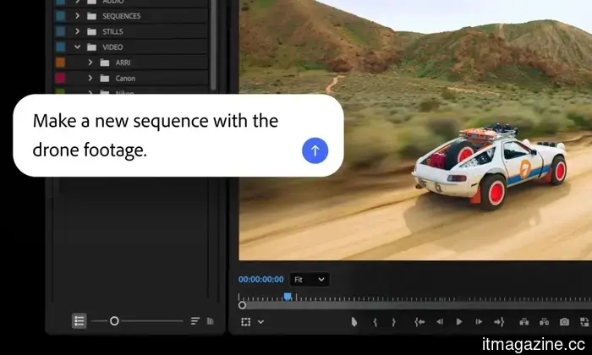Expand the SEQUENCES folder
This screenshot has height=355, width=592.
click(x=77, y=16)
